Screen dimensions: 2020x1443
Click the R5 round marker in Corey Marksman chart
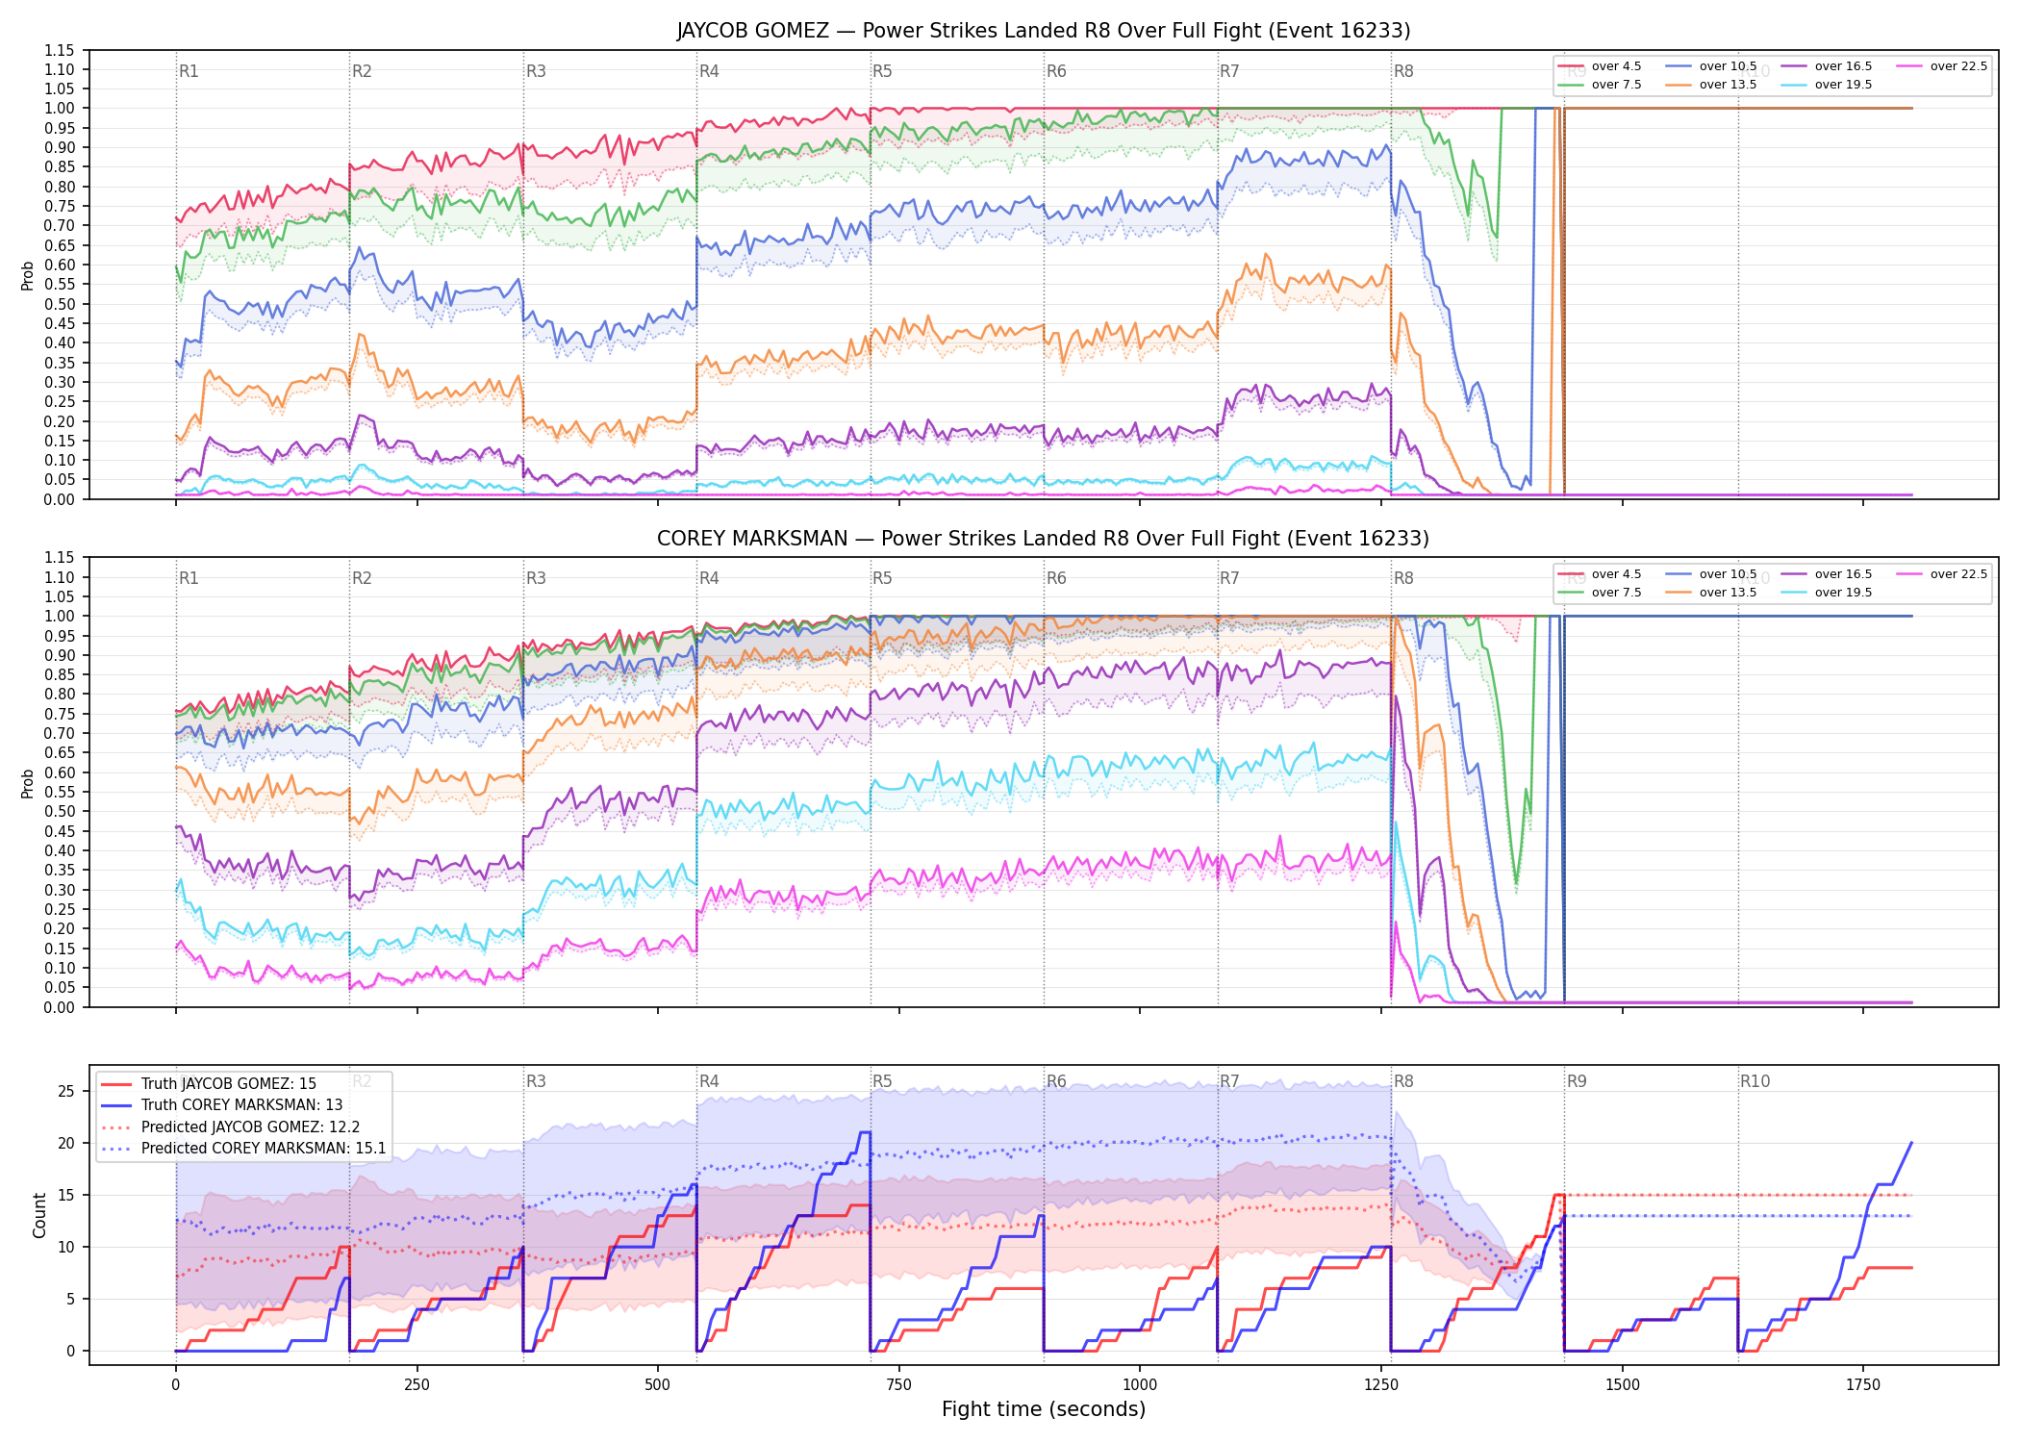882,578
